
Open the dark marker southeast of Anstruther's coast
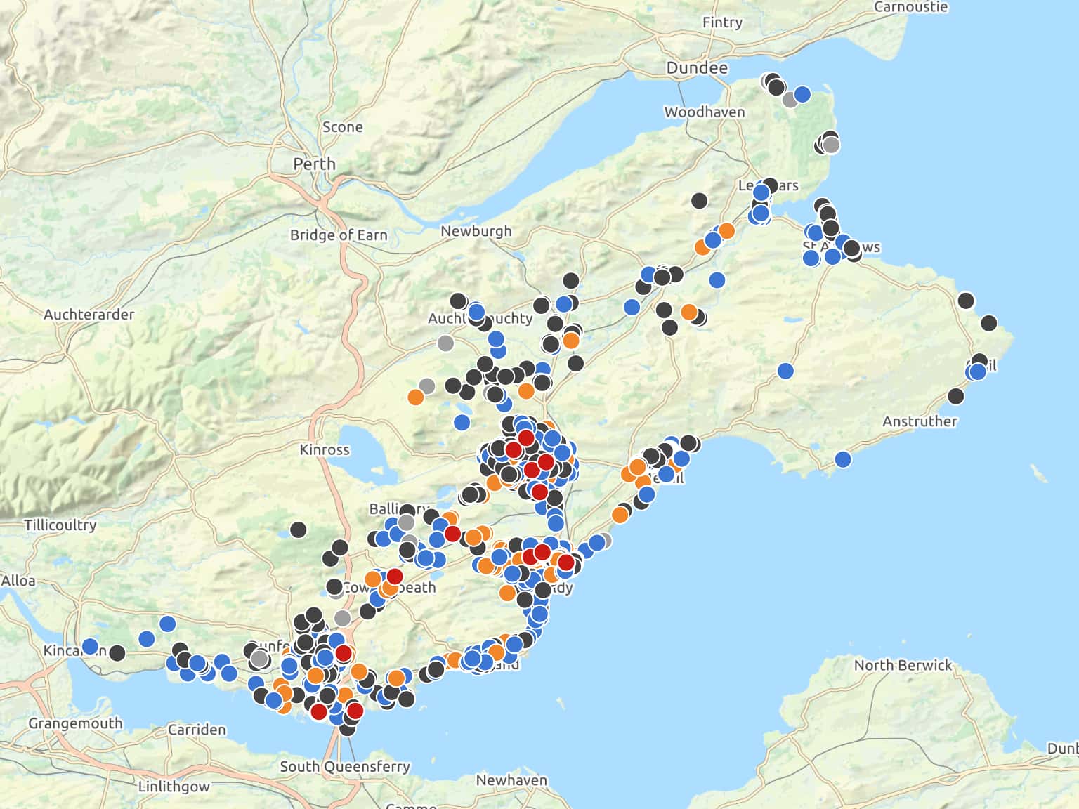(956, 396)
